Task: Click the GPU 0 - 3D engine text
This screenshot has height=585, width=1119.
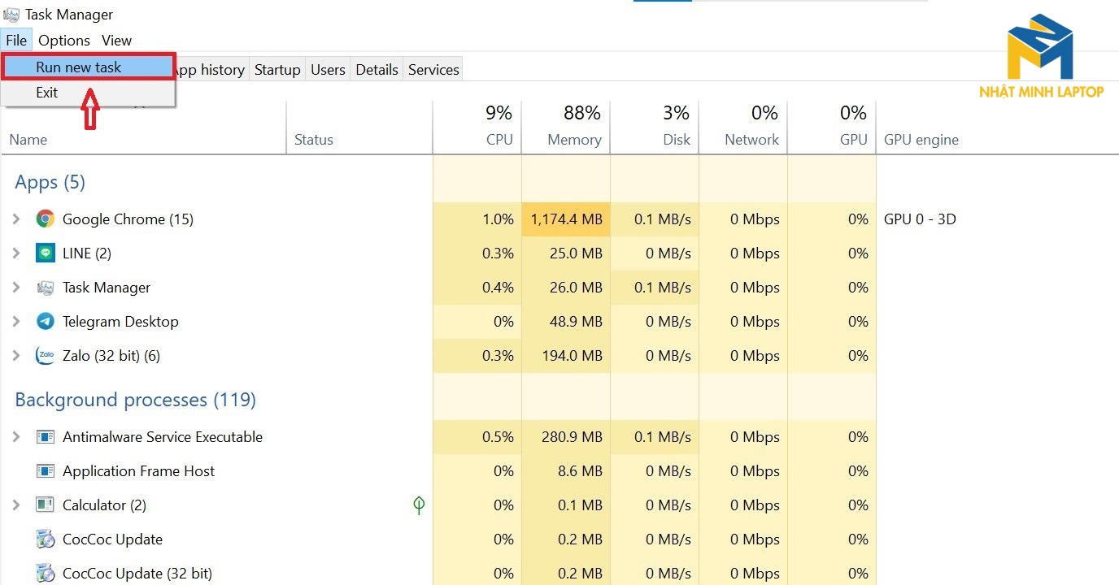Action: coord(920,219)
